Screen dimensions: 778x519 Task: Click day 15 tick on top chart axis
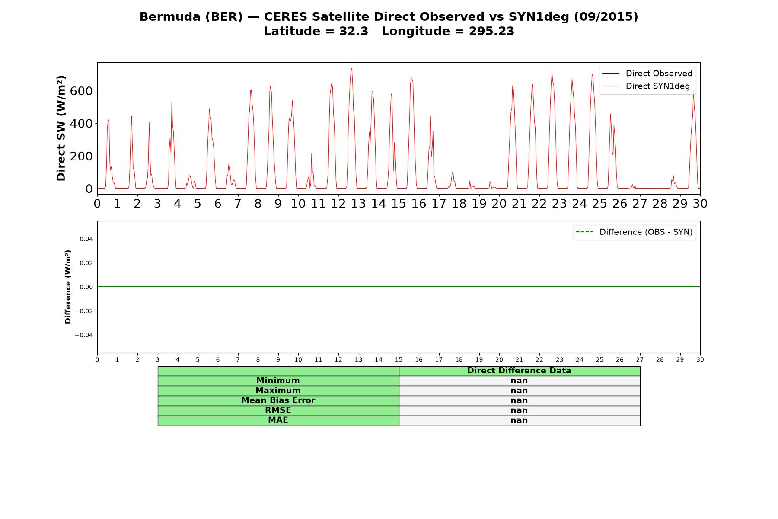[x=399, y=203]
